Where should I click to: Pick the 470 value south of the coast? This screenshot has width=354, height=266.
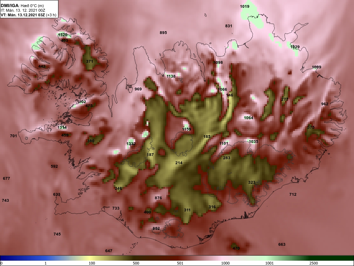236,248
